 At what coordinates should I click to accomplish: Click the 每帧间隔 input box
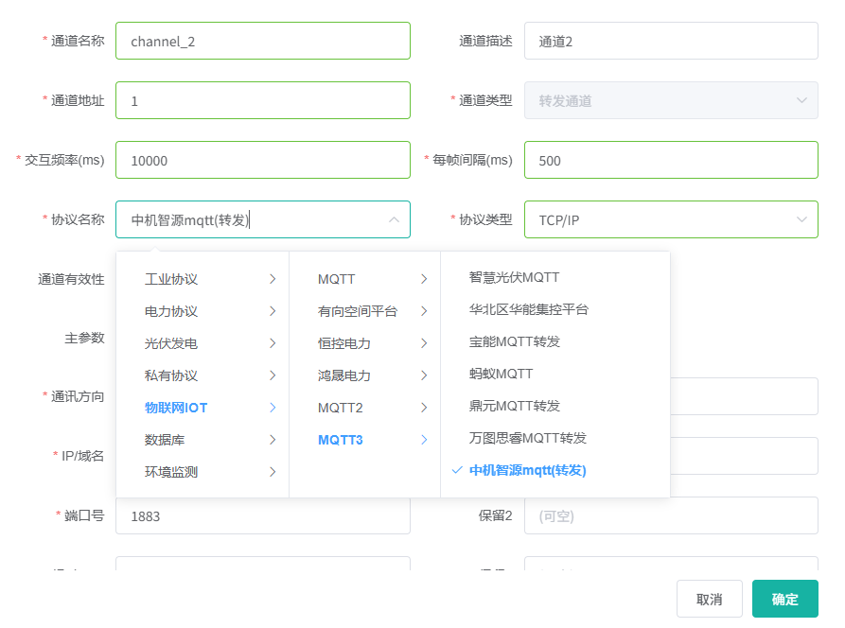(x=670, y=161)
